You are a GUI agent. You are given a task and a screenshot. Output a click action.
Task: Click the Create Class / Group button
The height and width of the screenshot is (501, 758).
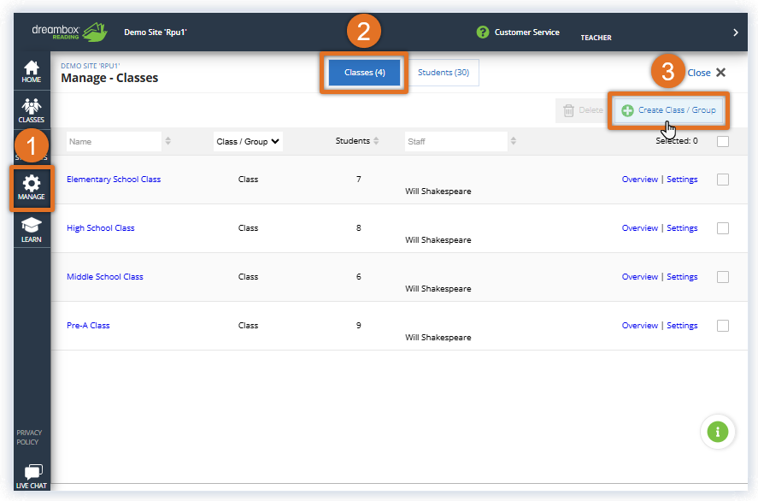point(668,110)
